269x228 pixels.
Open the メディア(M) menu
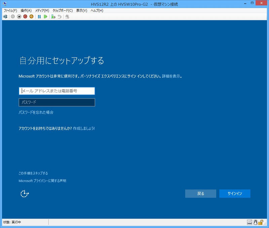point(42,11)
